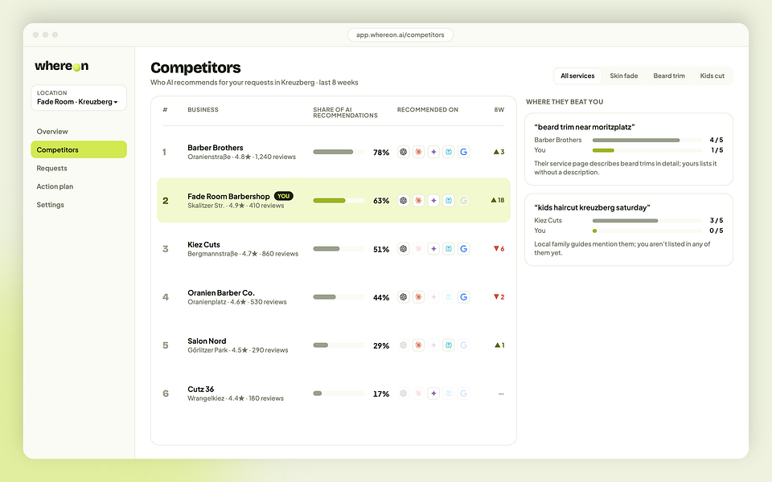The image size is (772, 482).
Task: Click Claude icon in Oranien Barber Co. row
Action: click(418, 297)
